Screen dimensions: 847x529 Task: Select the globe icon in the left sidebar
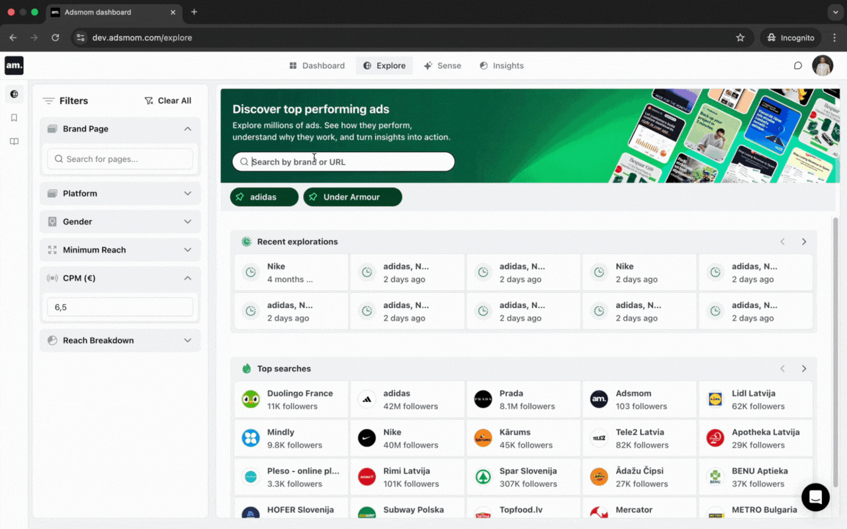(15, 94)
